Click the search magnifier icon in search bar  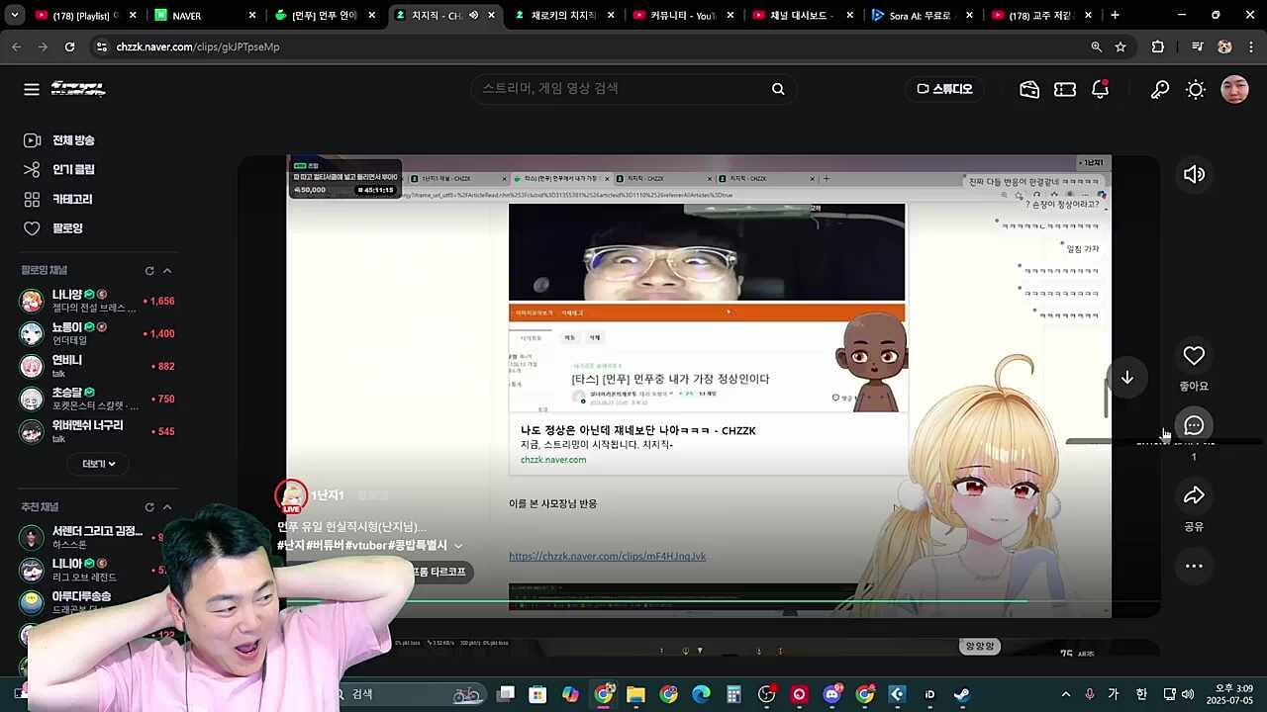(x=778, y=89)
